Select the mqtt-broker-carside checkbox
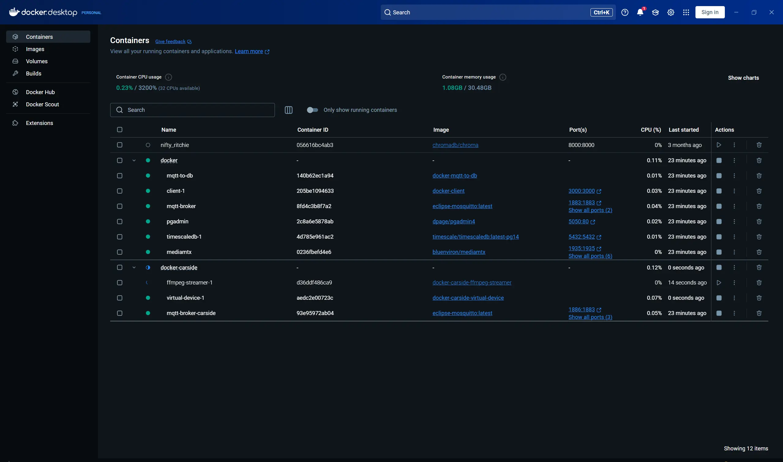Screen dimensions: 783x462 [x=119, y=313]
